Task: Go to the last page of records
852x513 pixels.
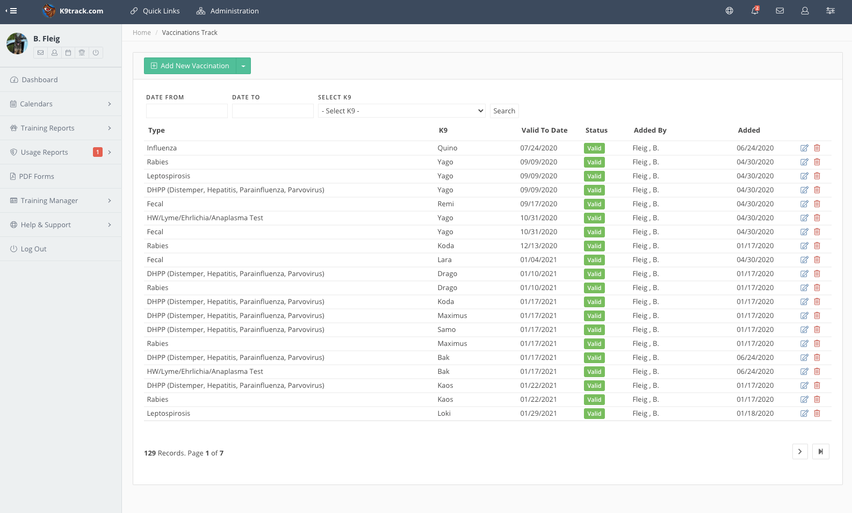Action: pos(821,452)
